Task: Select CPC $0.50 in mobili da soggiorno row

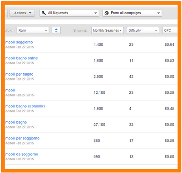Action: 169,157
